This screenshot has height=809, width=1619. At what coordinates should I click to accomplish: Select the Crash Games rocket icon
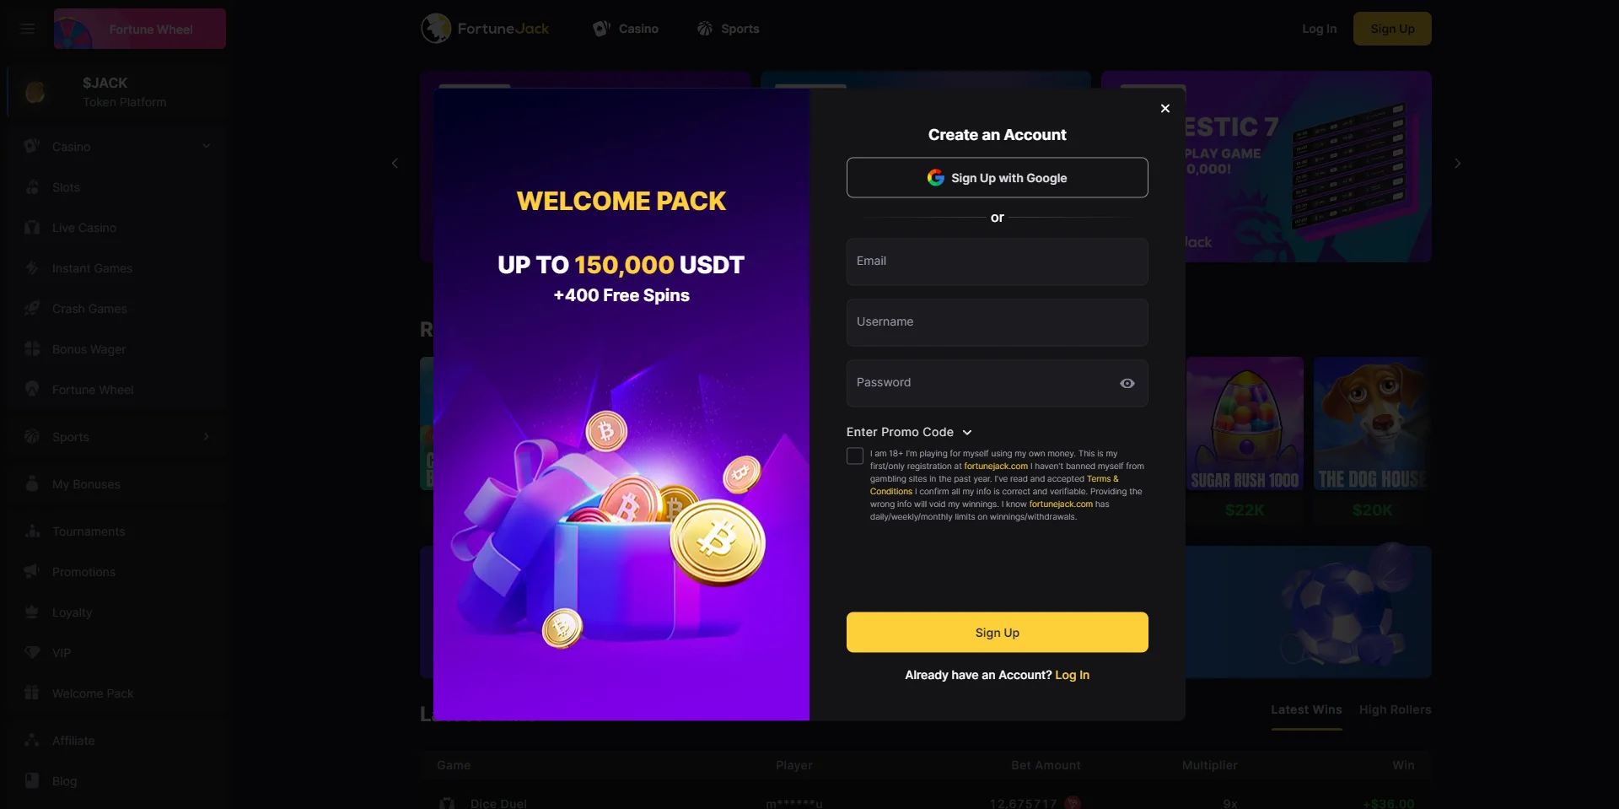[32, 309]
